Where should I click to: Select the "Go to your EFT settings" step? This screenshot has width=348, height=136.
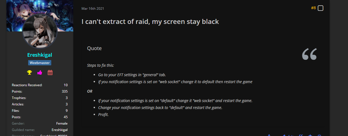pyautogui.click(x=132, y=75)
